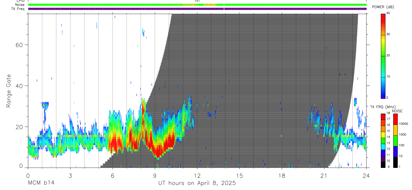Click the green Noise status strip
The height and width of the screenshot is (190, 412).
(x=197, y=5)
